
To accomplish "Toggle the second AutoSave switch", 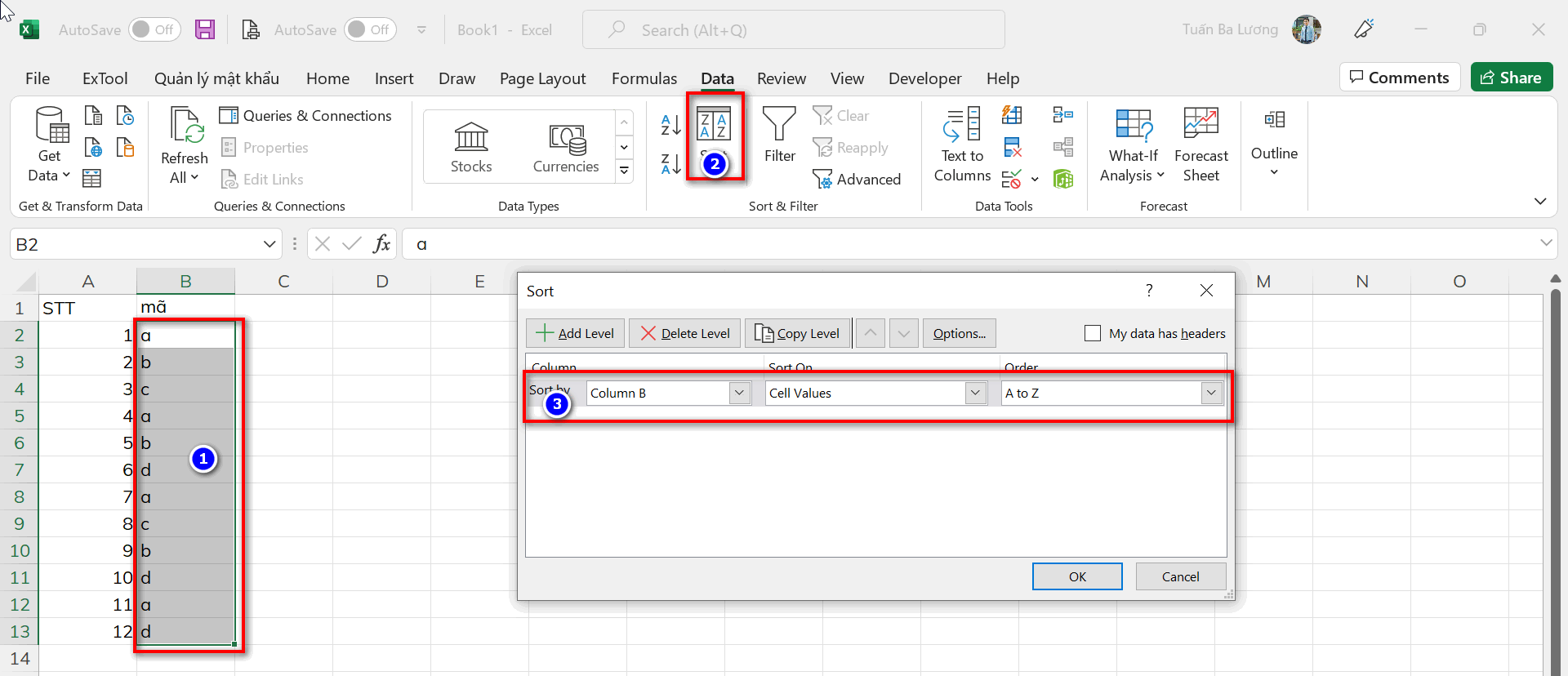I will coord(370,29).
